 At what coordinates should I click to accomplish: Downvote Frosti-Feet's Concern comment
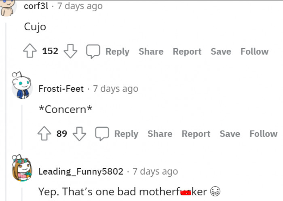click(x=79, y=133)
